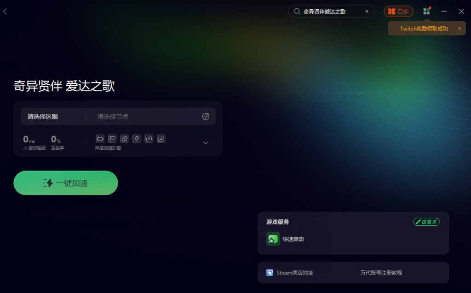Dismiss the Twitch奖励领取成功 notification
The width and height of the screenshot is (471, 293).
click(x=460, y=29)
